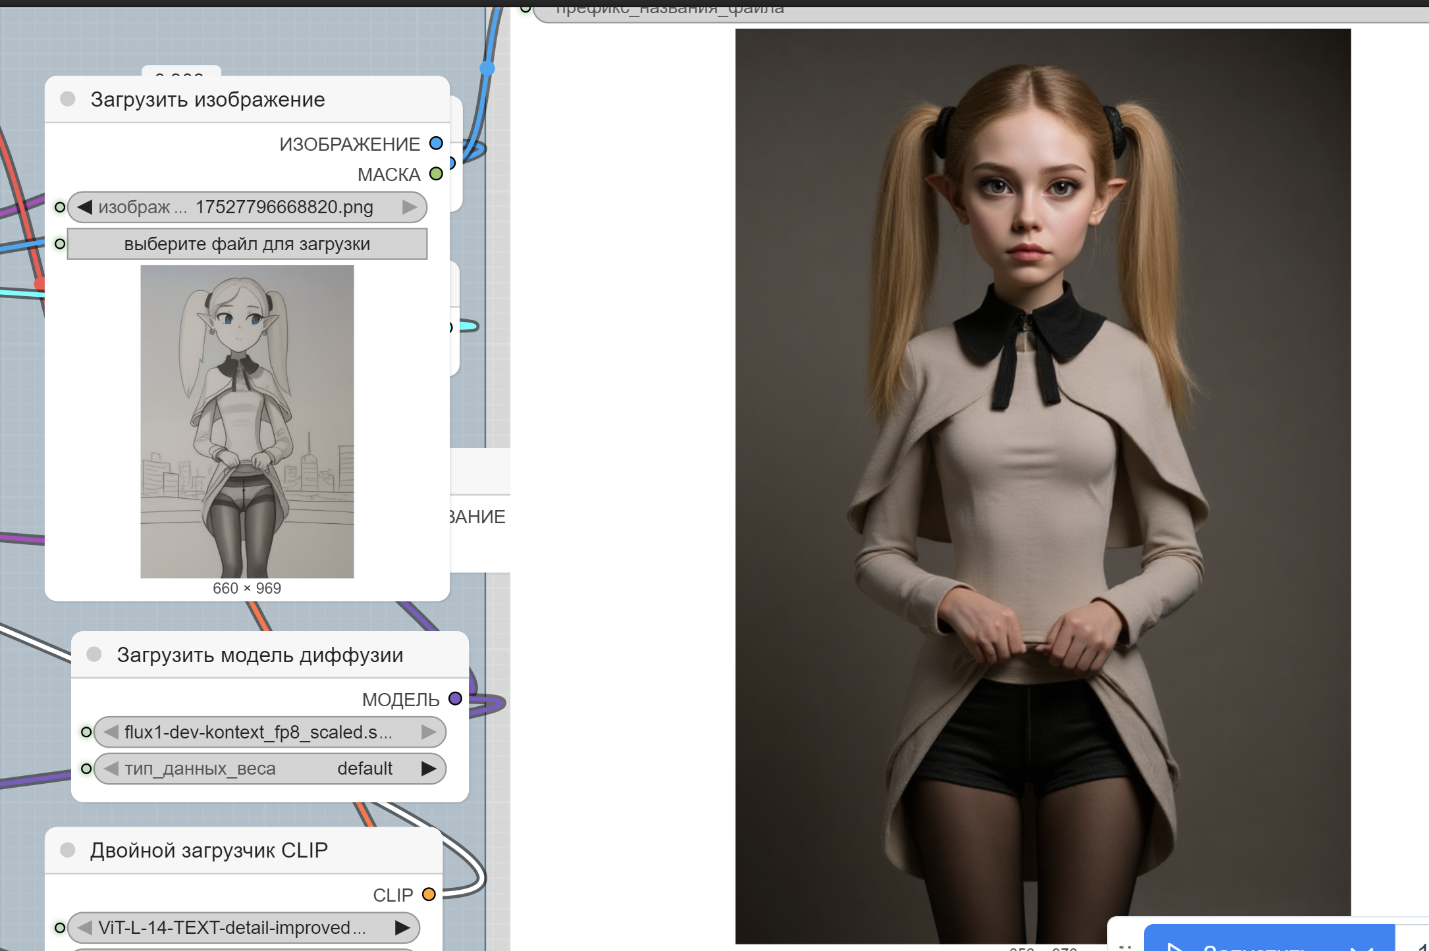This screenshot has height=951, width=1429.
Task: Click the blue link midpoint dot on canvas
Action: click(x=487, y=68)
